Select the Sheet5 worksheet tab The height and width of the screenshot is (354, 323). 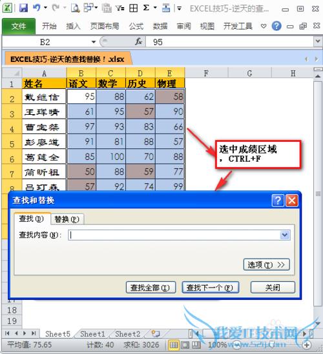57,333
